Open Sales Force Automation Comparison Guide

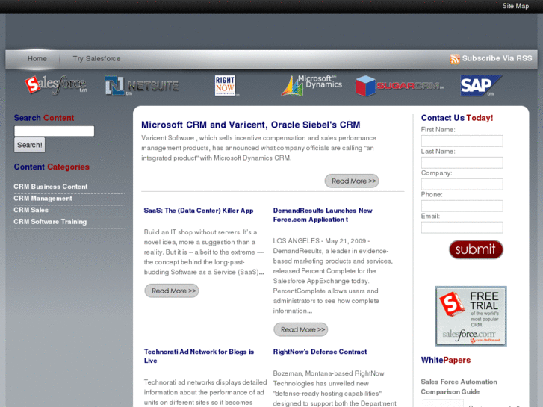459,387
